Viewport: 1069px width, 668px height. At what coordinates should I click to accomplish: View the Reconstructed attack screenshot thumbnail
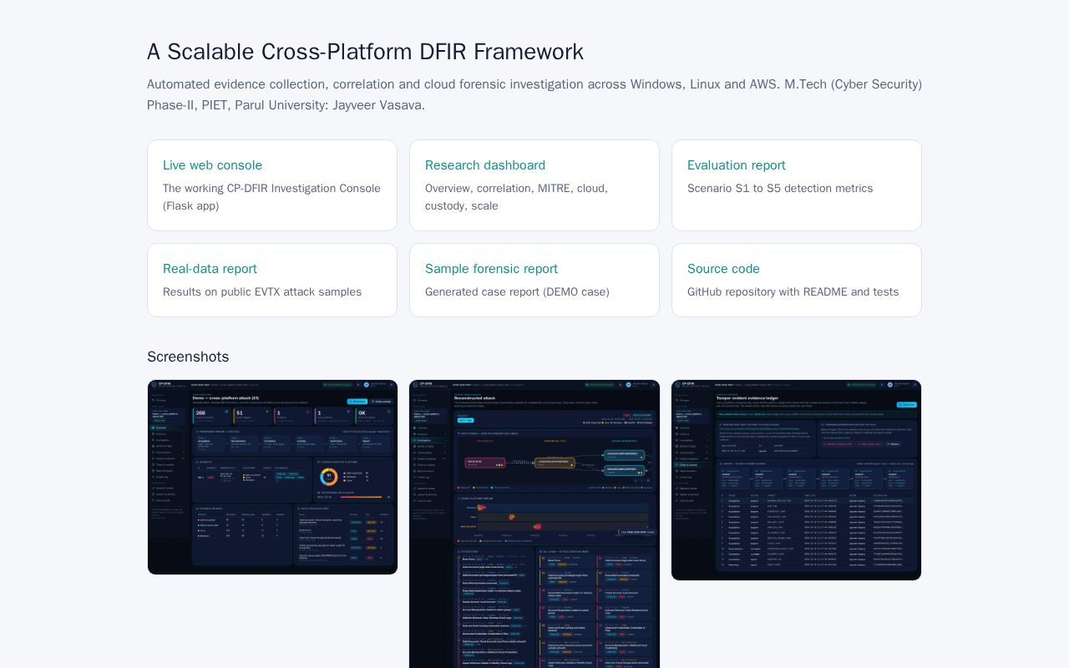(534, 524)
